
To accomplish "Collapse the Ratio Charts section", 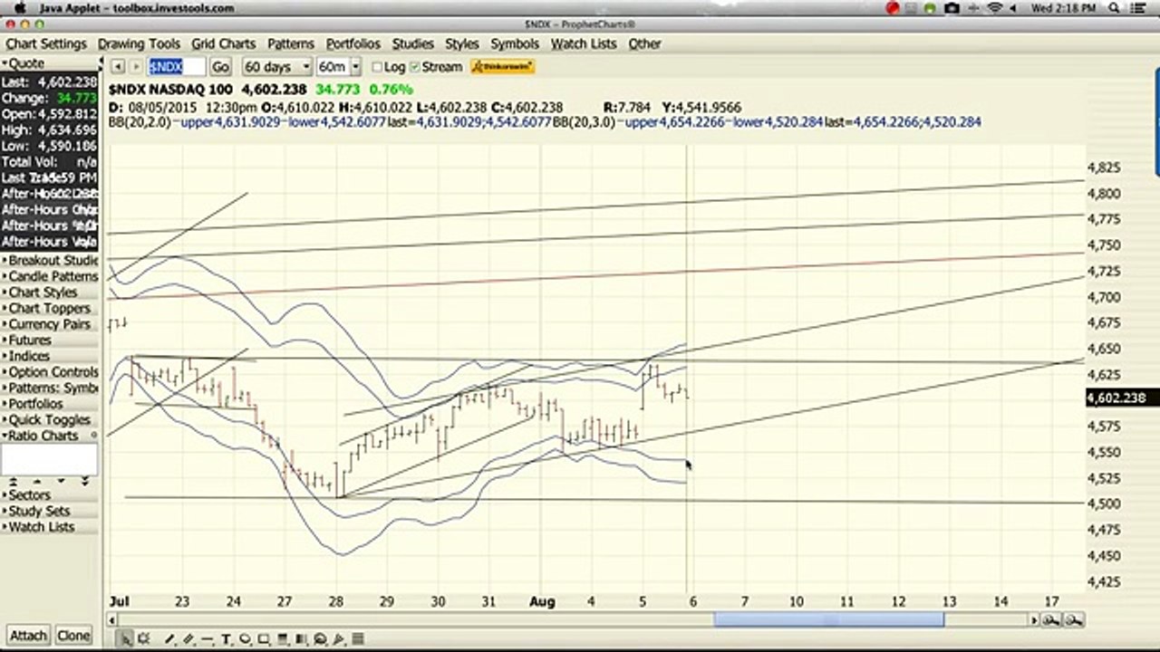I will point(49,436).
